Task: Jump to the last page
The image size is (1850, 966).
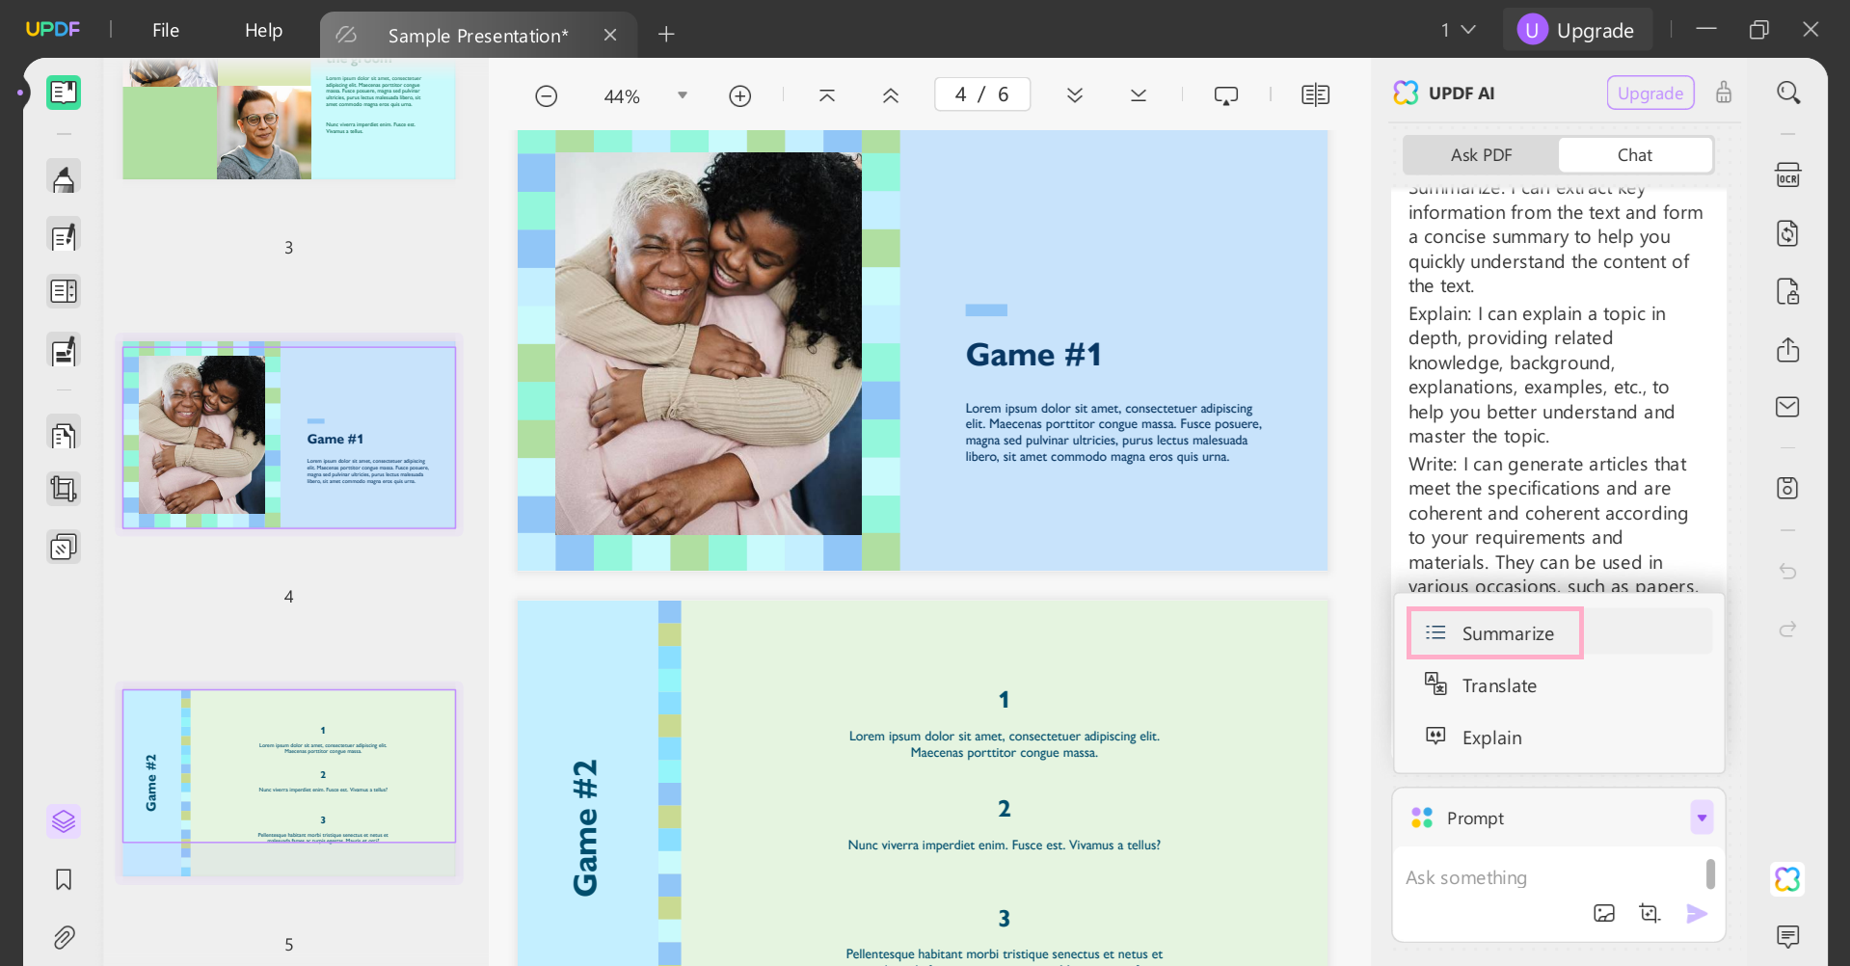Action: click(x=1138, y=94)
